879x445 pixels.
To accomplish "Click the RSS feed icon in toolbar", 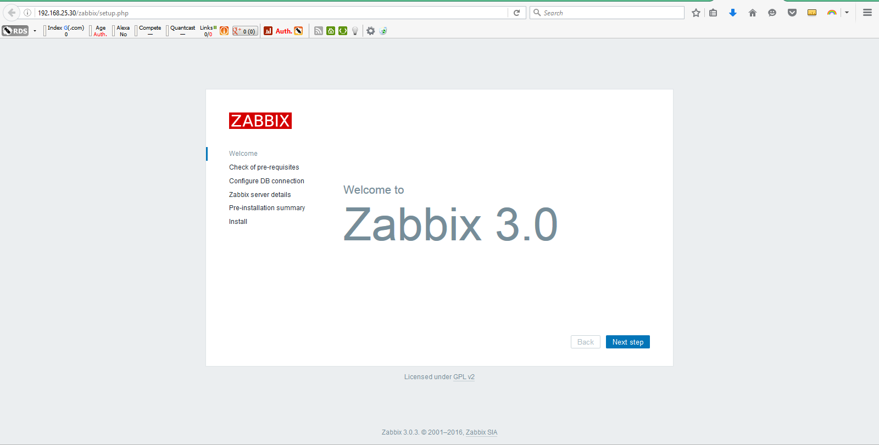I will click(x=319, y=31).
